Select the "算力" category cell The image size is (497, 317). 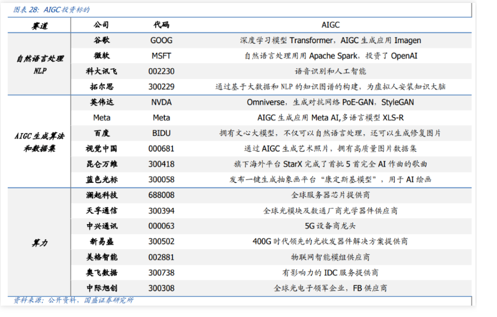tap(40, 242)
